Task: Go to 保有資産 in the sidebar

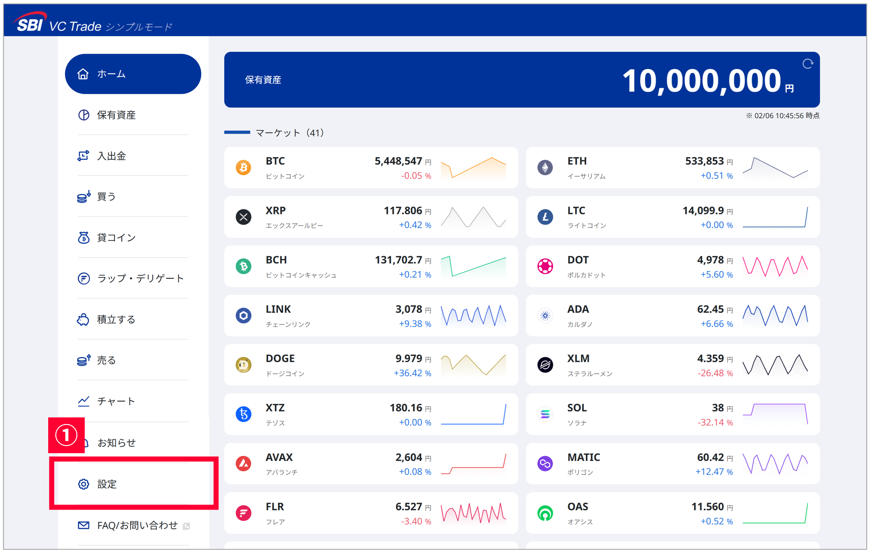Action: click(116, 115)
